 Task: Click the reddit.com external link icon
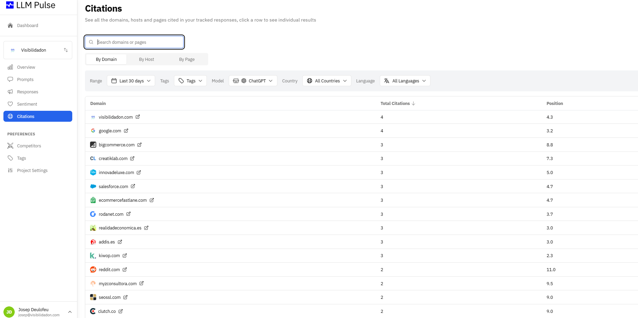coord(125,270)
